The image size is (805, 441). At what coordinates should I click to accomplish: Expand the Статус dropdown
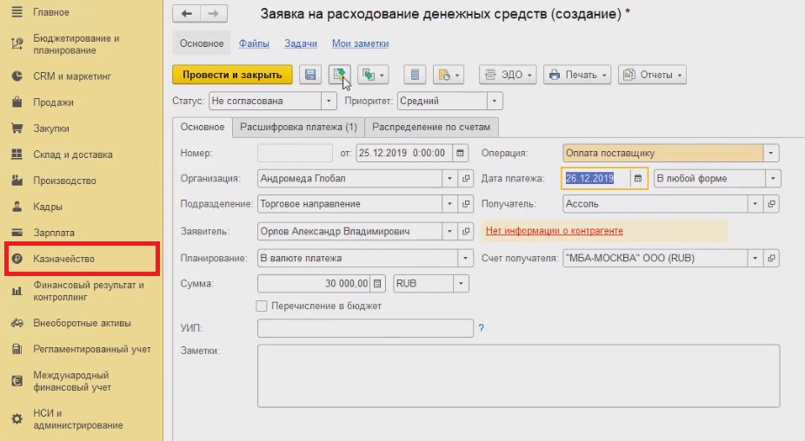328,102
